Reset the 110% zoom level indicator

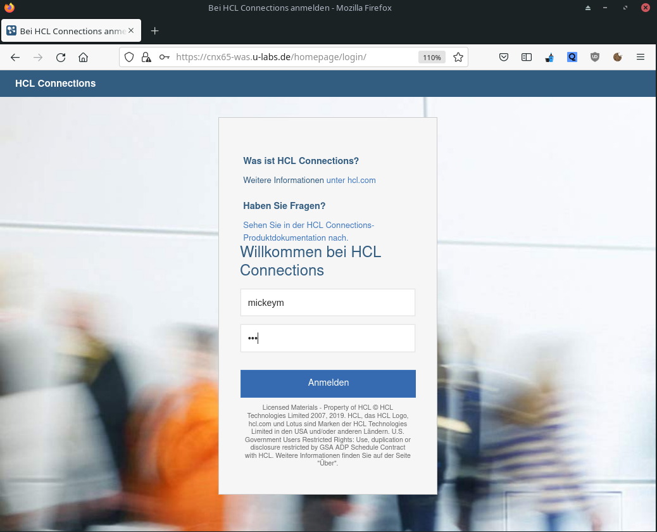coord(432,57)
